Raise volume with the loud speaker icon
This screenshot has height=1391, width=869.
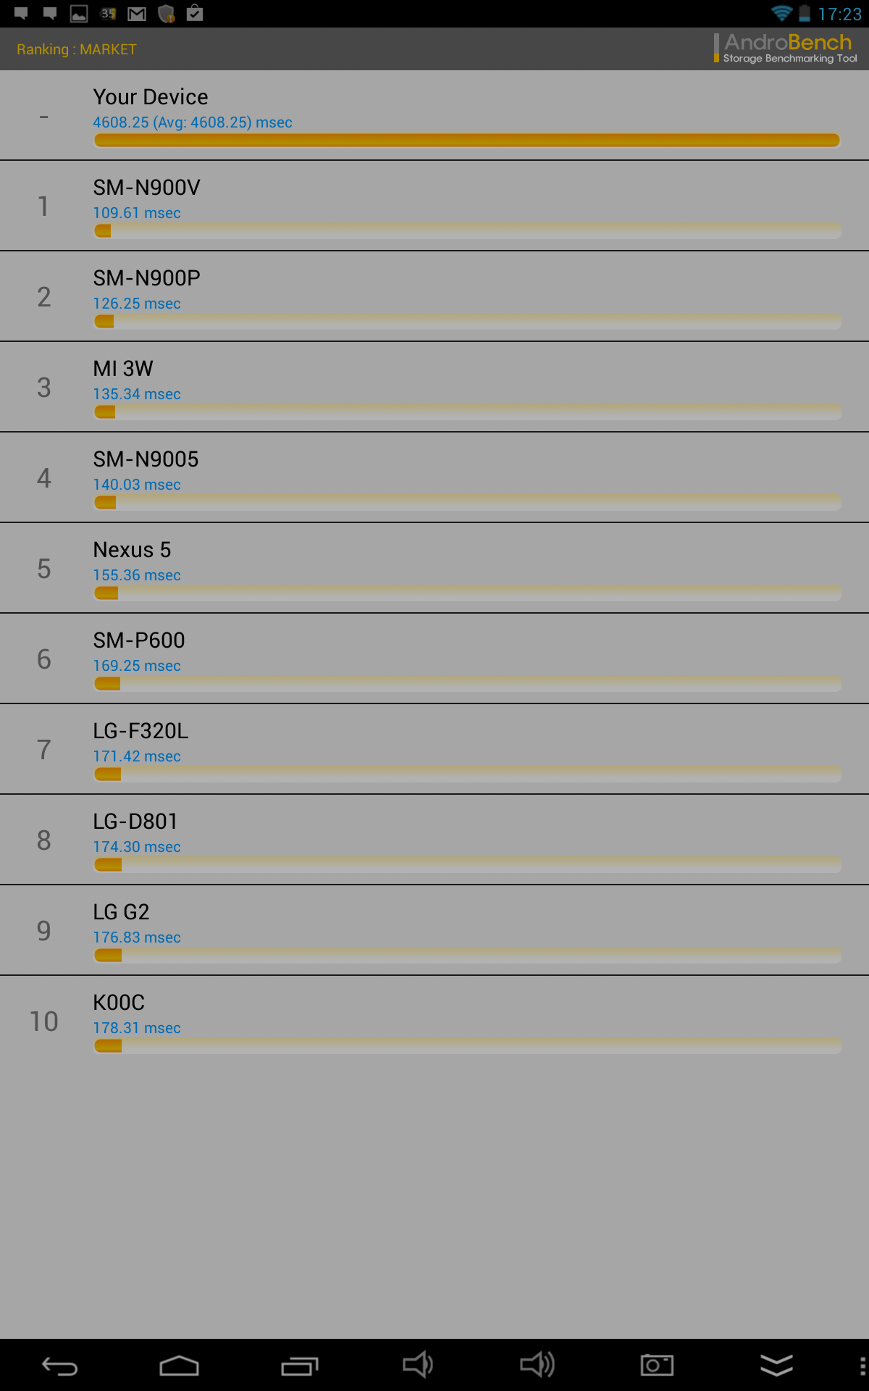click(537, 1365)
